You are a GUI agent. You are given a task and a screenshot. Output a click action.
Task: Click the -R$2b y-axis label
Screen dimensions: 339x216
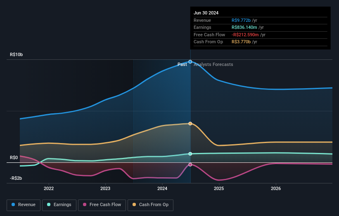click(16, 178)
